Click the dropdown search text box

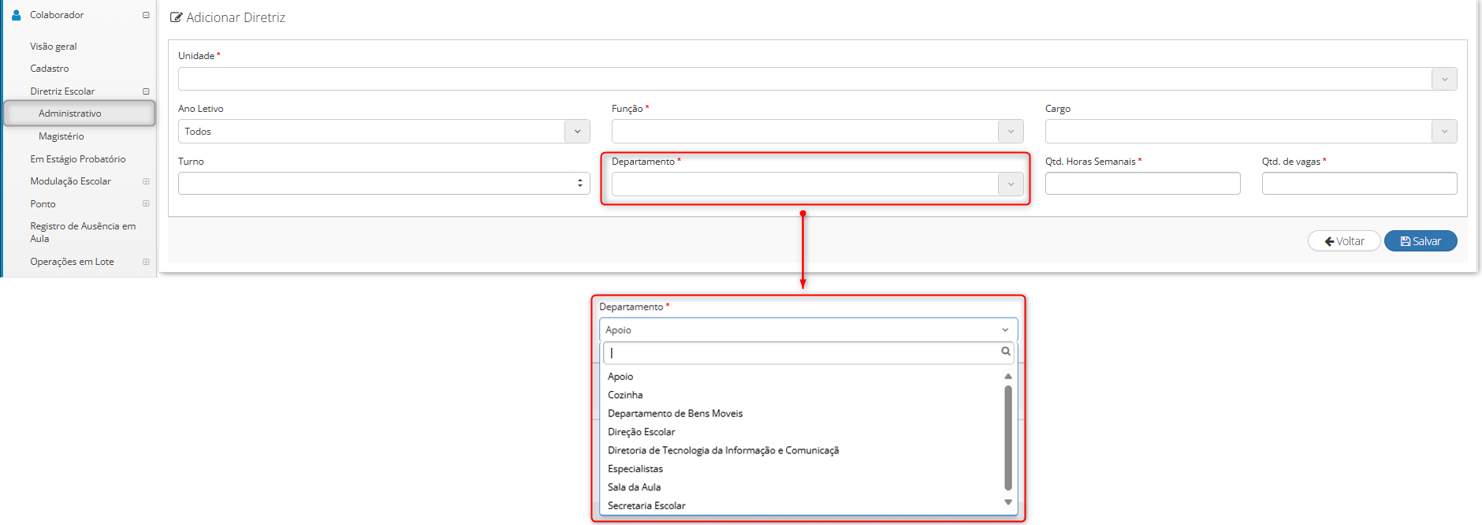(x=808, y=353)
